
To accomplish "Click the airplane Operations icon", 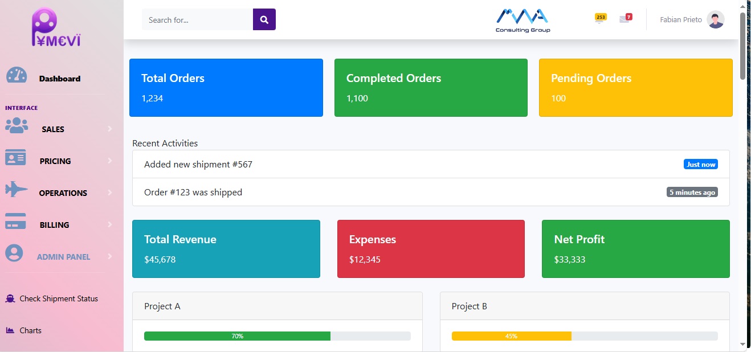I will pyautogui.click(x=17, y=190).
